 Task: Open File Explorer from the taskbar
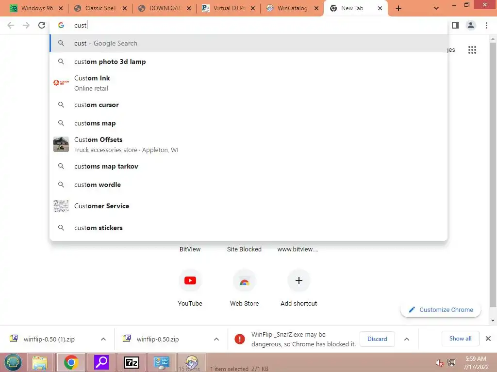[39, 362]
